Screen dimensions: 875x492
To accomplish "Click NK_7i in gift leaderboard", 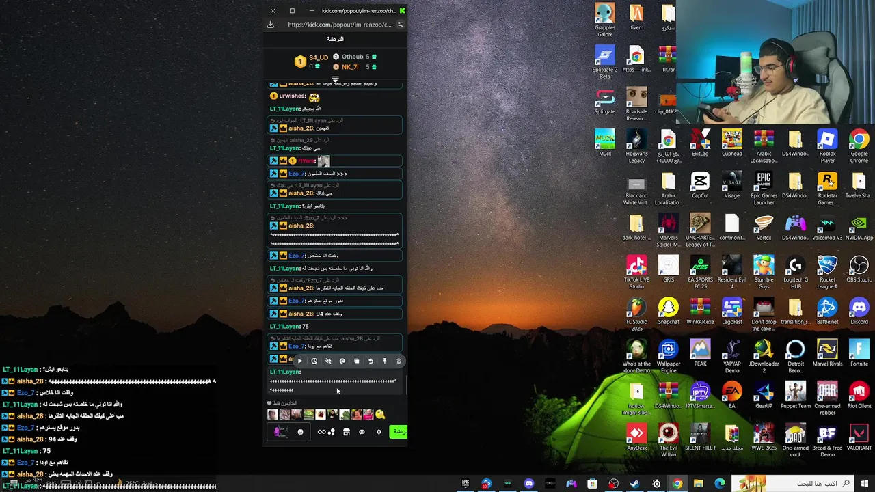I will click(350, 67).
